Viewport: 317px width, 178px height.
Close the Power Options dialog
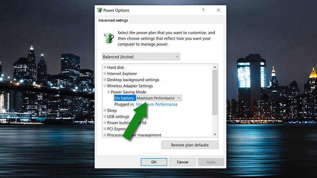(218, 10)
